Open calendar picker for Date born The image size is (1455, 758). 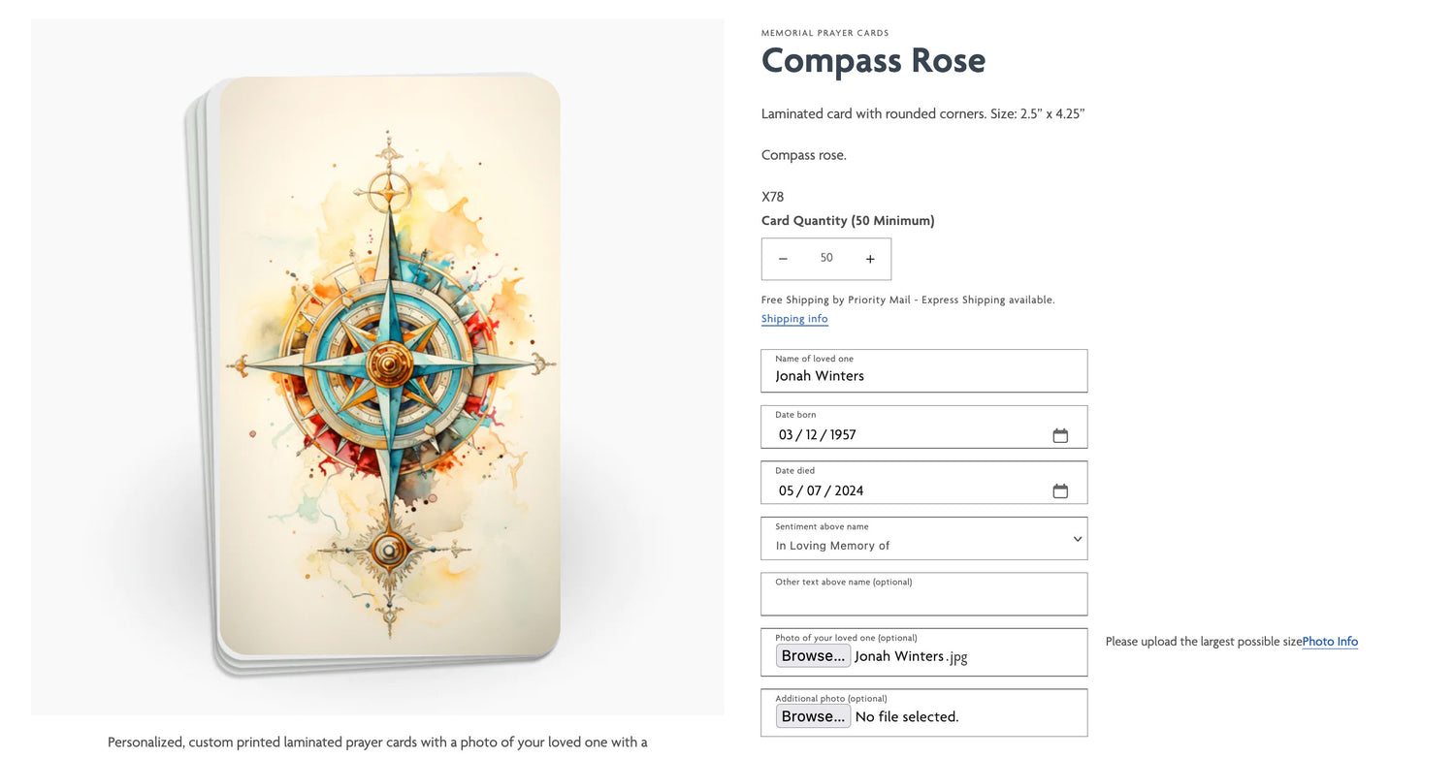(x=1060, y=435)
